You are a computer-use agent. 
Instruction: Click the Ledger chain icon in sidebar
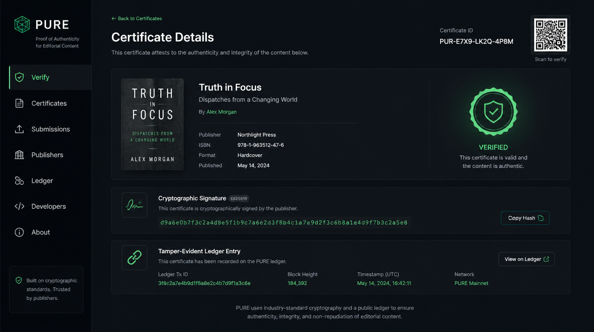(x=19, y=181)
